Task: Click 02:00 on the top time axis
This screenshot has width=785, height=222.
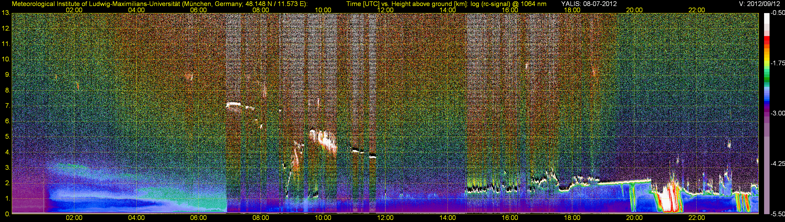Action: point(74,10)
